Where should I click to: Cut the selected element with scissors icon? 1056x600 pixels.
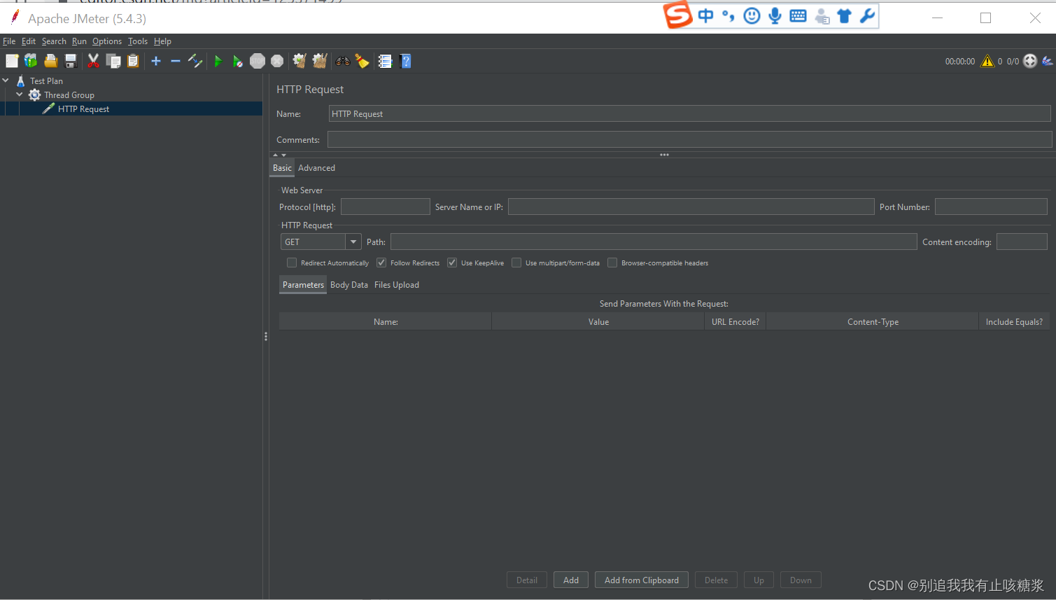pyautogui.click(x=93, y=62)
